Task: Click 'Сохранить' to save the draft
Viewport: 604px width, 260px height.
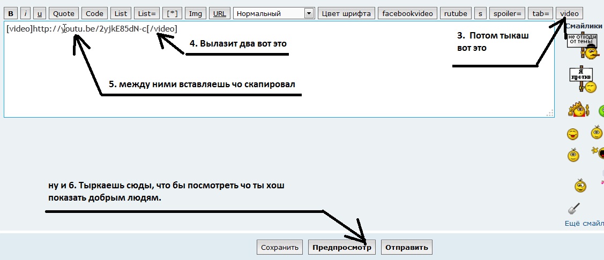Action: tap(280, 248)
